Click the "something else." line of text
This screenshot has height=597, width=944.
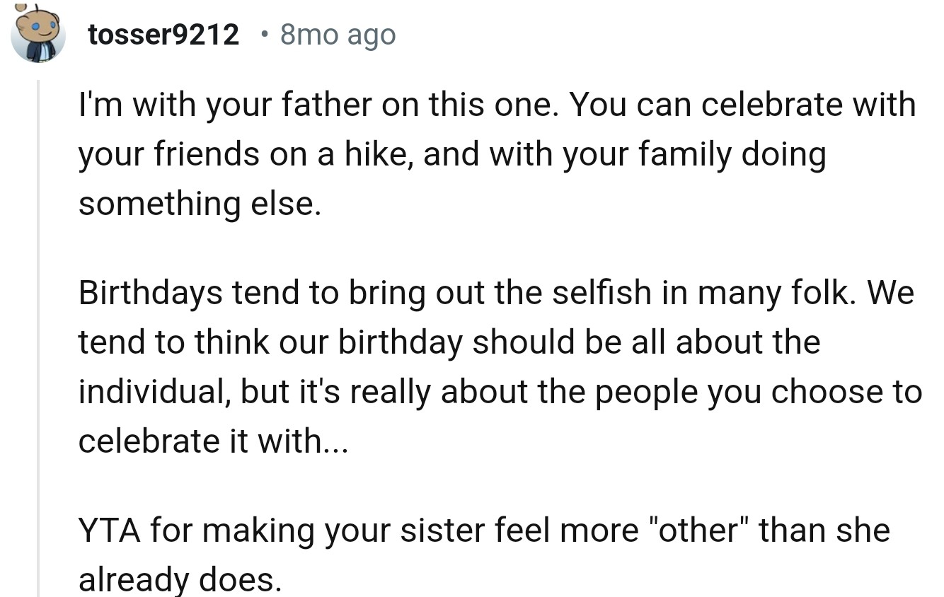click(199, 204)
